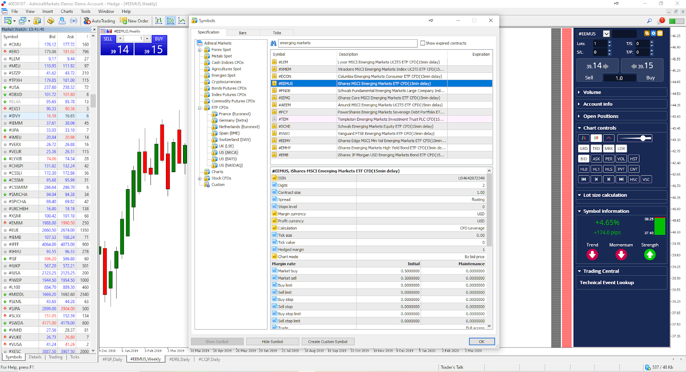686x372 pixels.
Task: Collapse the ETF CFDs tree node
Action: [200, 108]
